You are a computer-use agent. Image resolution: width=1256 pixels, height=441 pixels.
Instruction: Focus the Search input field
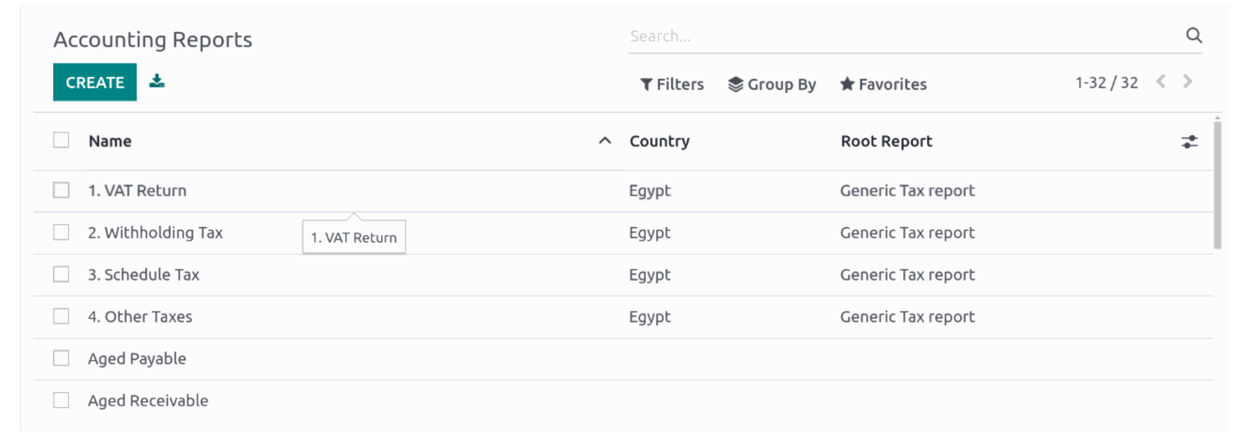tap(903, 37)
